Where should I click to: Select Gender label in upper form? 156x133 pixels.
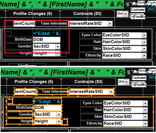(x=18, y=46)
